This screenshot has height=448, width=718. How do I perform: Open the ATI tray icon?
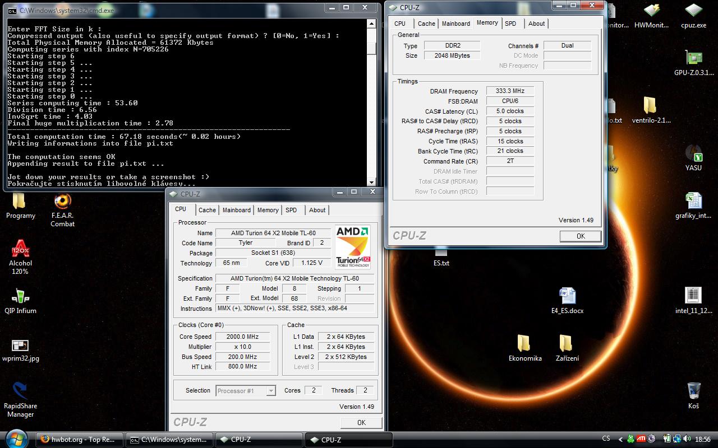[x=641, y=440]
